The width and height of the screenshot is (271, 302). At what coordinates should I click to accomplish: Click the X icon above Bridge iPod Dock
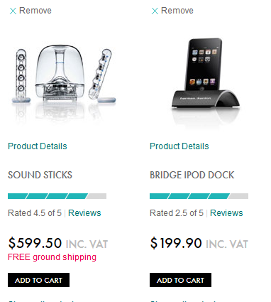click(155, 11)
